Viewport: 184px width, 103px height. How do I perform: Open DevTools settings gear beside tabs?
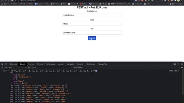click(x=175, y=64)
